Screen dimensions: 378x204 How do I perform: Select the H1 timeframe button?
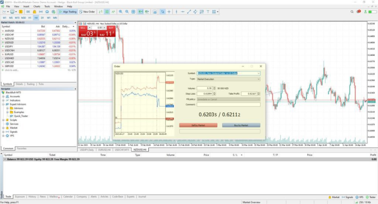[29, 17]
